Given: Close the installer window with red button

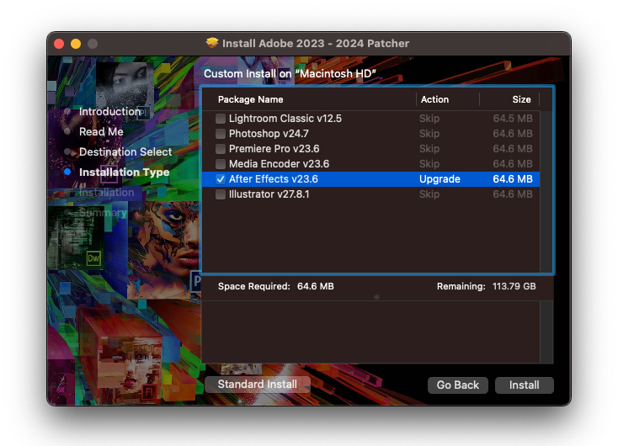Looking at the screenshot, I should pos(59,44).
